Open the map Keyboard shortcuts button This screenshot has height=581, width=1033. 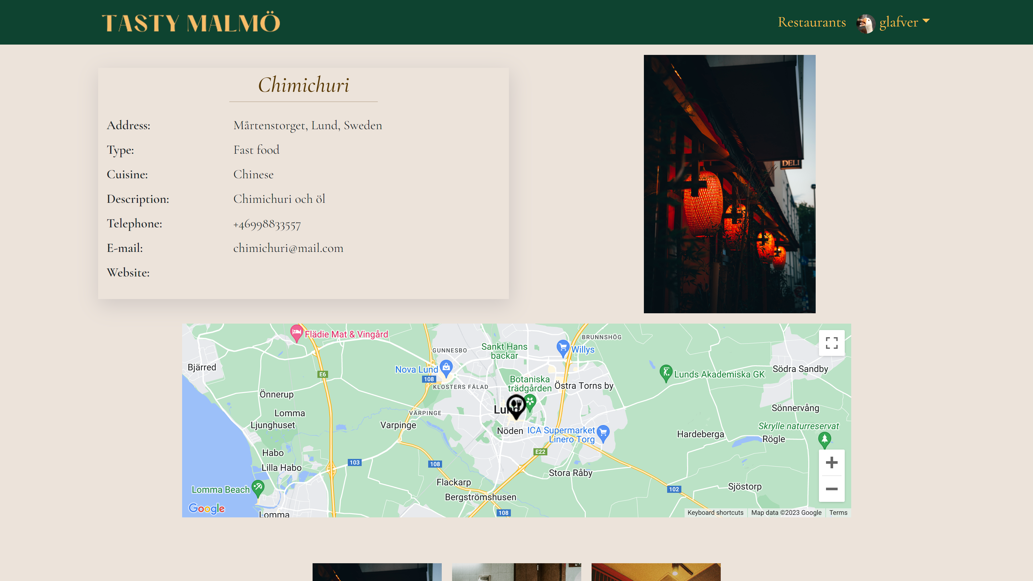(x=715, y=513)
